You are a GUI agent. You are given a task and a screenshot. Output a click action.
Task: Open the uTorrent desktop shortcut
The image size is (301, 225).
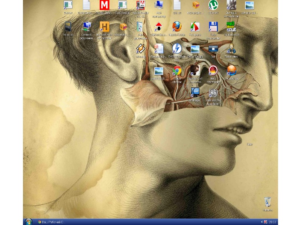pyautogui.click(x=213, y=5)
